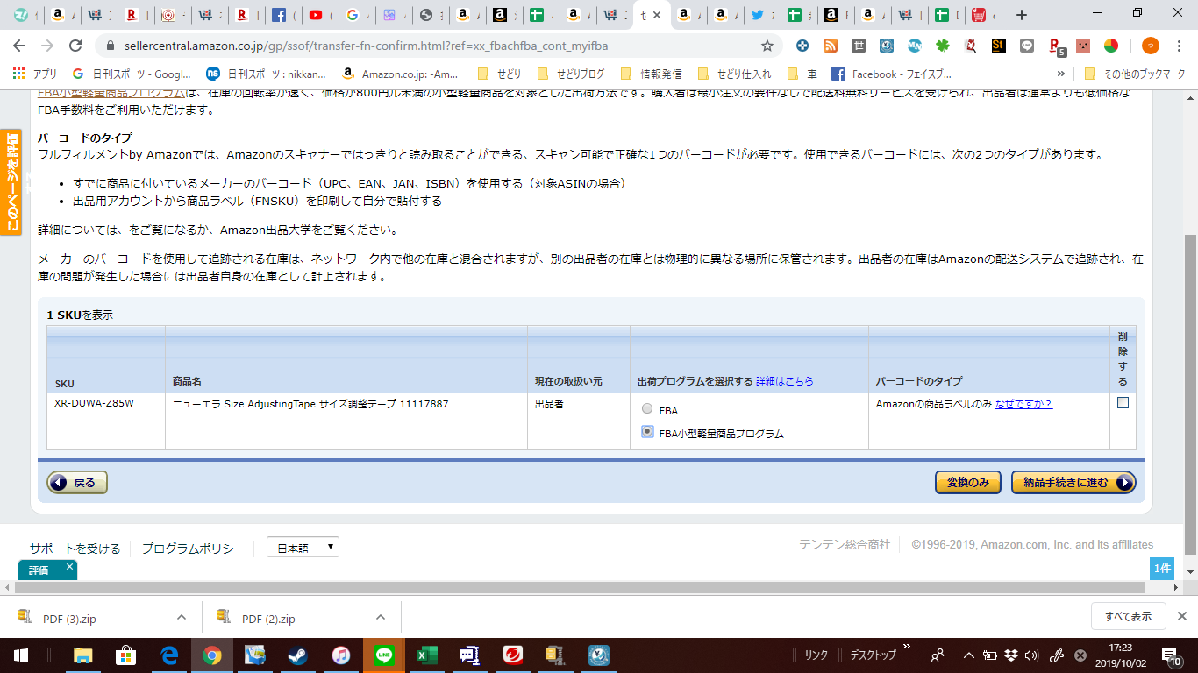Open the FBA小型軽量商品プログラム link at top
This screenshot has height=673, width=1198.
pos(112,93)
